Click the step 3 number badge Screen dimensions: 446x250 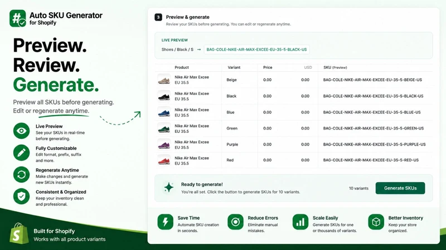158,17
